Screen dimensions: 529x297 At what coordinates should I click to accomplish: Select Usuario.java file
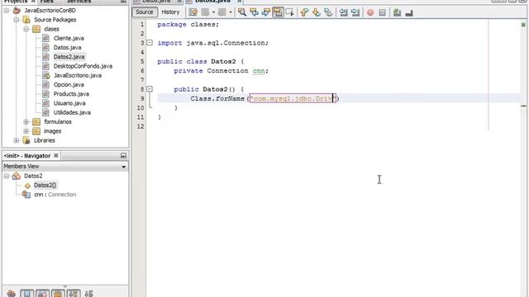click(x=69, y=103)
